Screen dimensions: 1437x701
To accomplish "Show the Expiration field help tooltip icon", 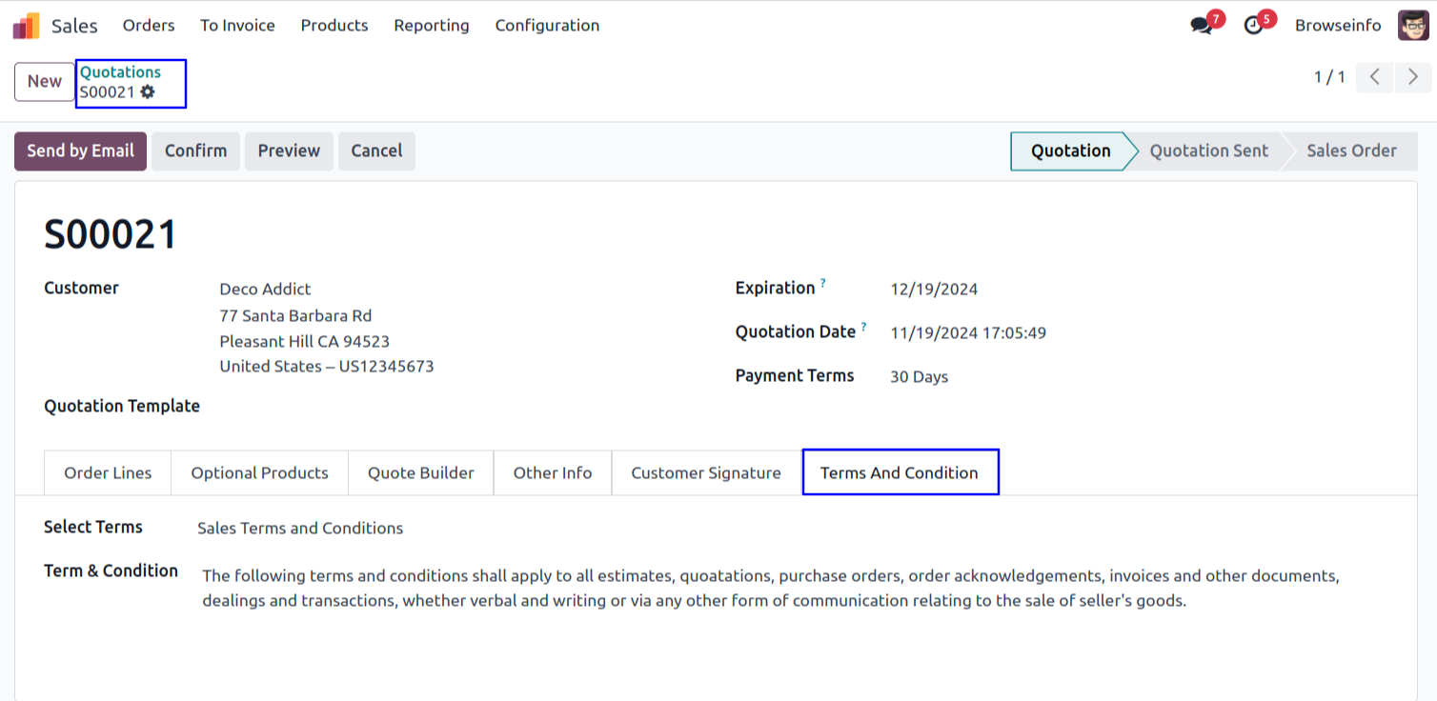I will [x=823, y=284].
